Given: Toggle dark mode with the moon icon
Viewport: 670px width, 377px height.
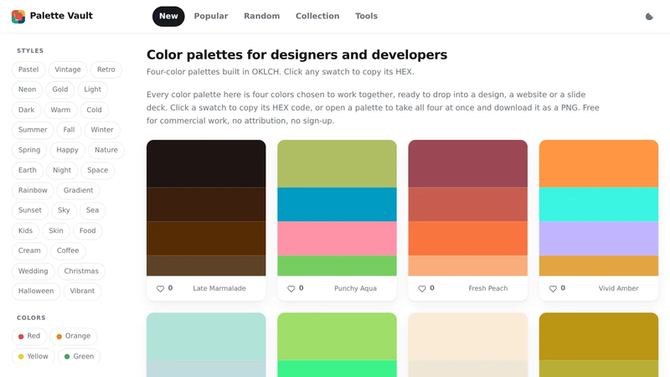Looking at the screenshot, I should pos(649,16).
